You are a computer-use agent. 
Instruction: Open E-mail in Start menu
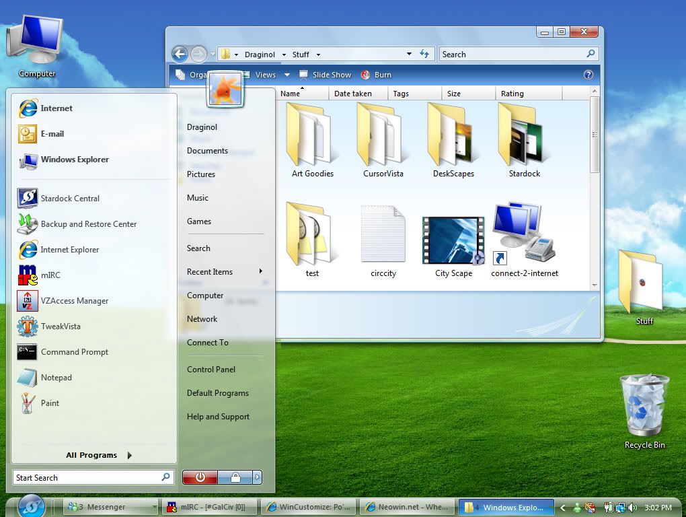click(x=41, y=134)
